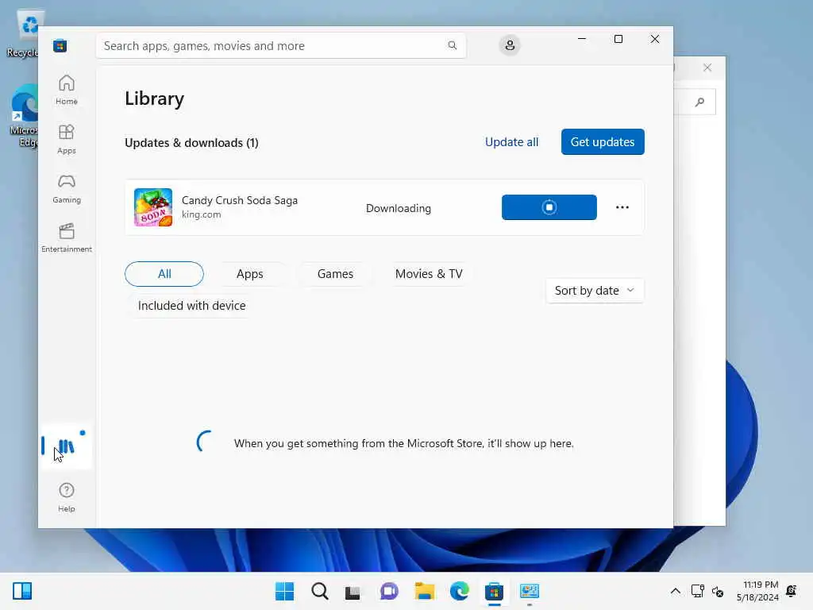Click the Get updates button

[603, 141]
